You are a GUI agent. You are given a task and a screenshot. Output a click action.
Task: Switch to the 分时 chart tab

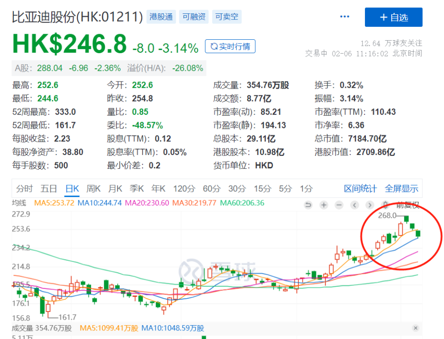(25, 189)
